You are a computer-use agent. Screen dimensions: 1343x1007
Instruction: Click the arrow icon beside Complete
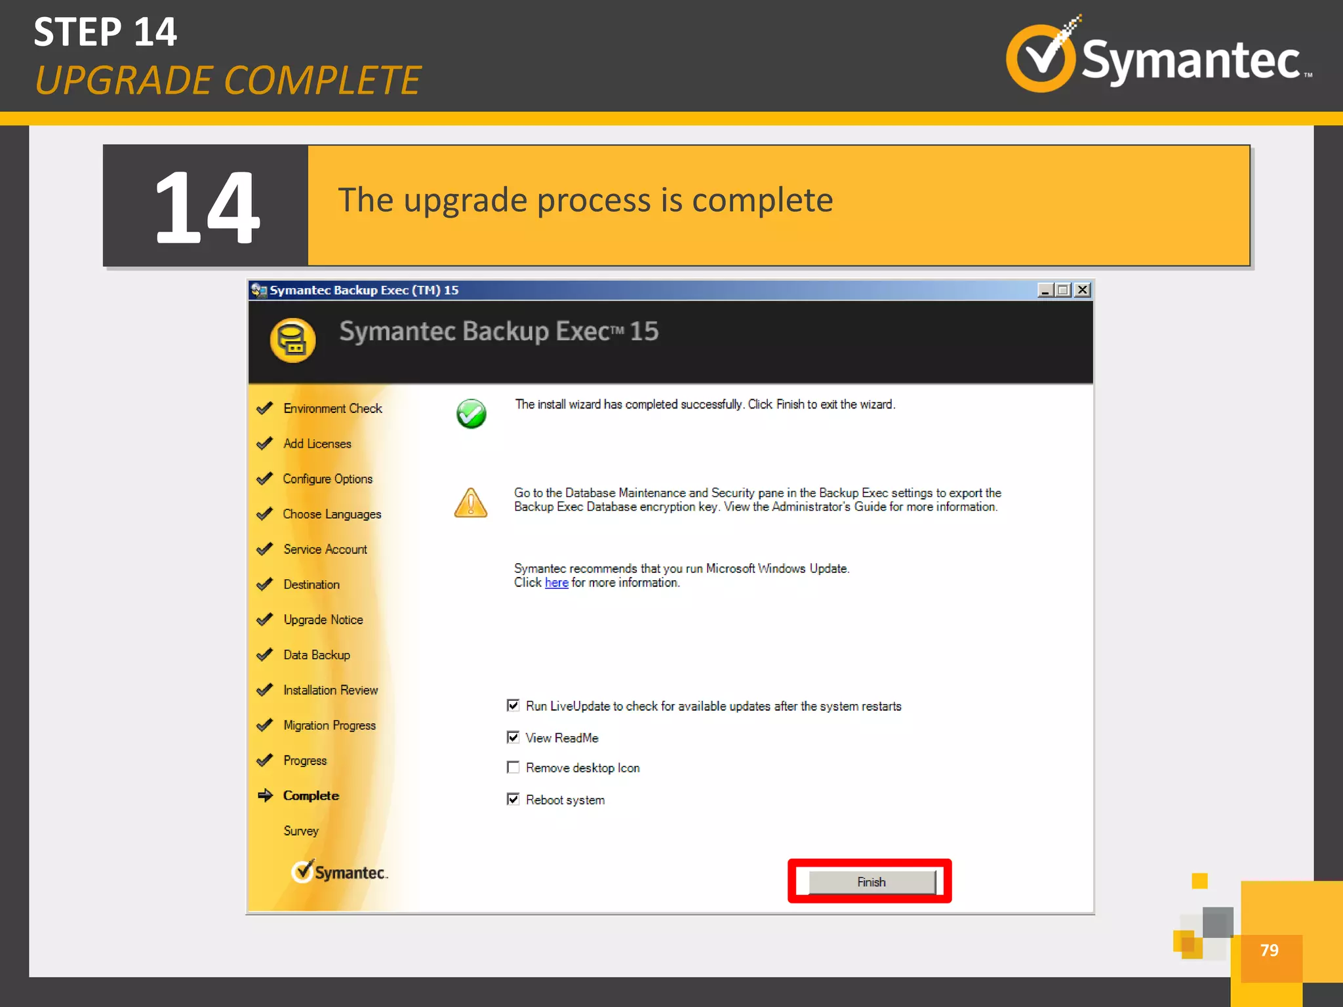[x=265, y=795]
